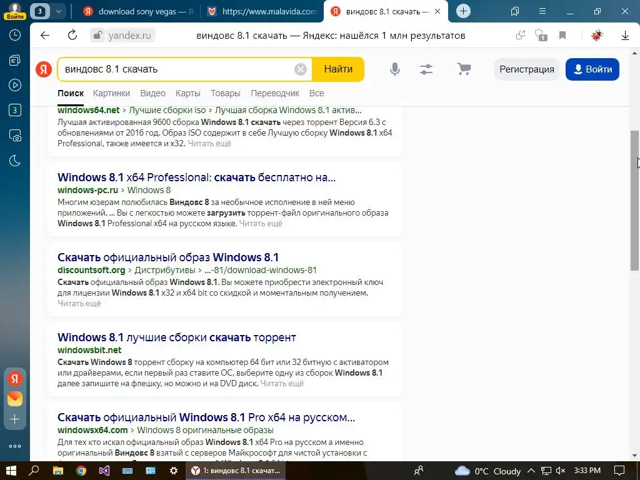The width and height of the screenshot is (640, 480).
Task: Click Читать ещё under windows-pc.ru result
Action: [x=261, y=223]
